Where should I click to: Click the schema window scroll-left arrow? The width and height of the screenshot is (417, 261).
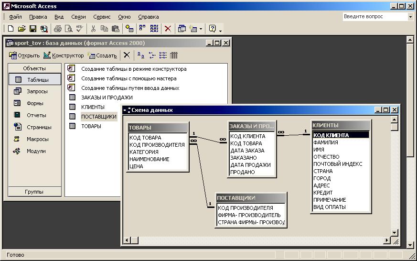(127, 240)
